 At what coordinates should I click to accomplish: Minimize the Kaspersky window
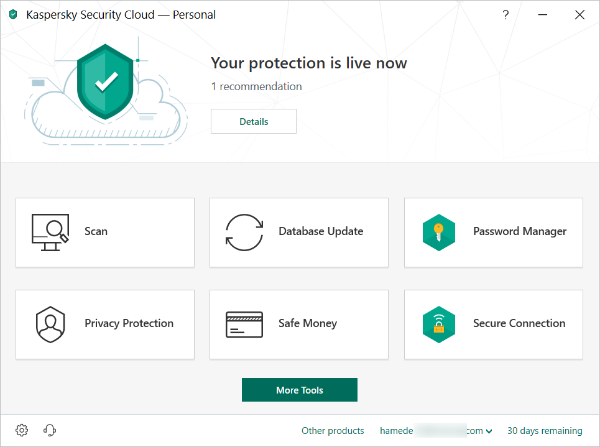pos(543,16)
